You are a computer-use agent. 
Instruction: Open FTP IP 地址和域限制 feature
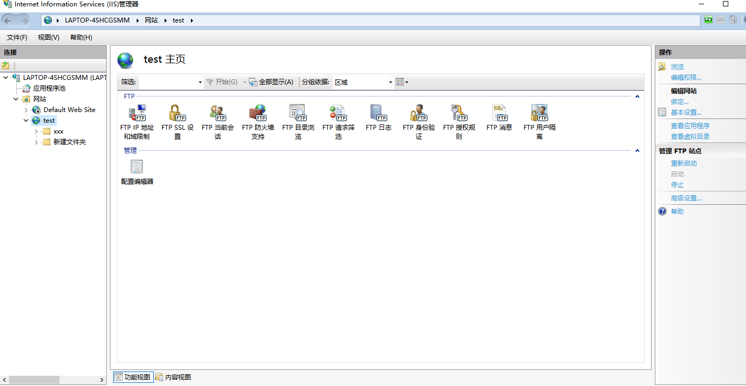coord(137,122)
